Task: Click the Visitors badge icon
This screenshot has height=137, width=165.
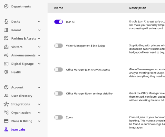Action: pos(6,47)
